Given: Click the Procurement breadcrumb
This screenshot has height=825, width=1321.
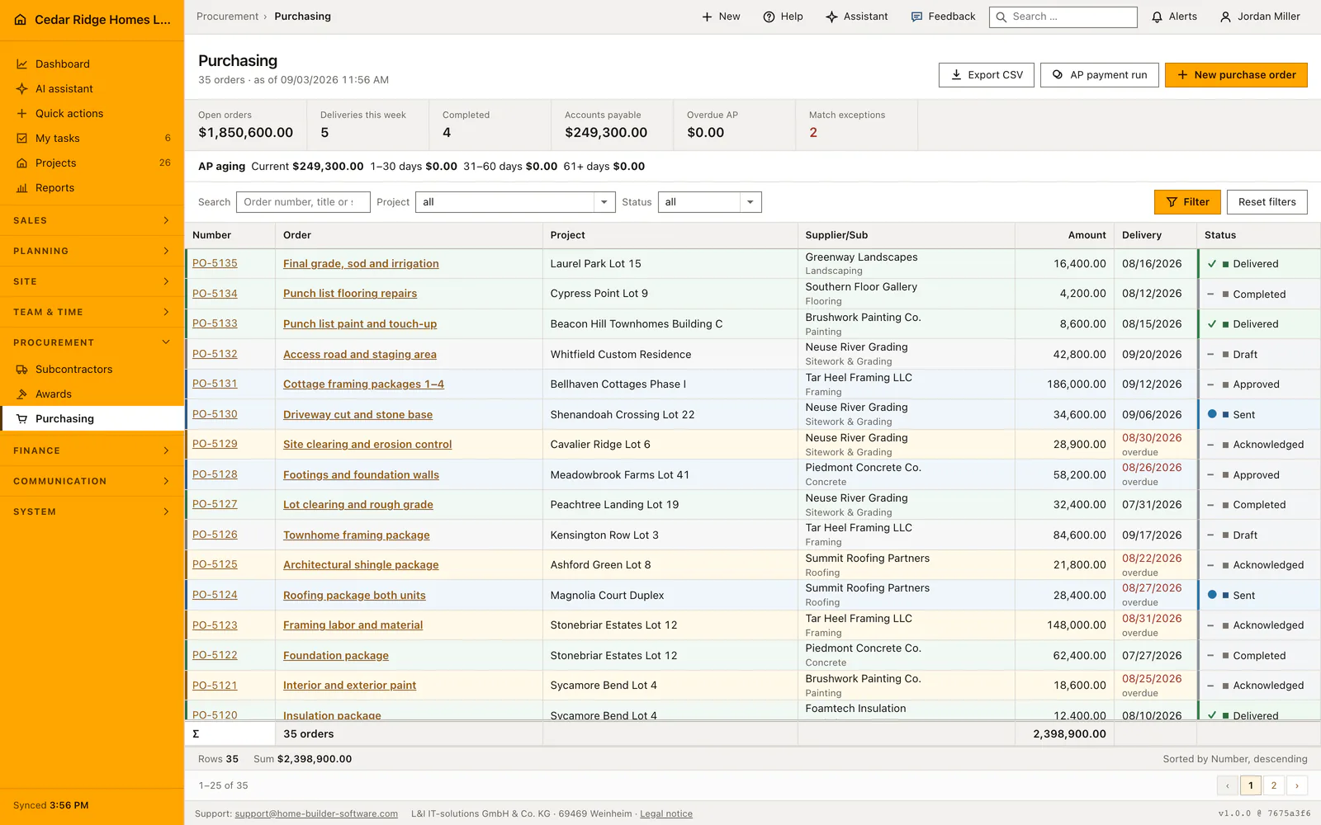Looking at the screenshot, I should 227,16.
